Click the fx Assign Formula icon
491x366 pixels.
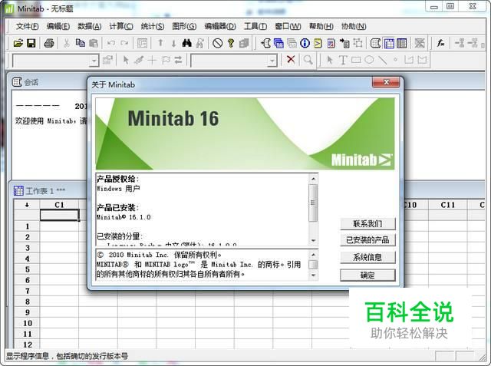pos(440,43)
